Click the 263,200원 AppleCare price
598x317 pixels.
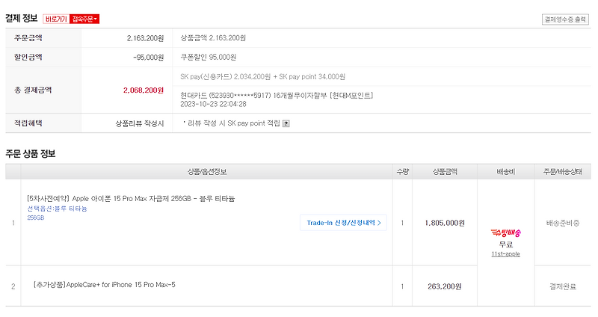pos(444,286)
